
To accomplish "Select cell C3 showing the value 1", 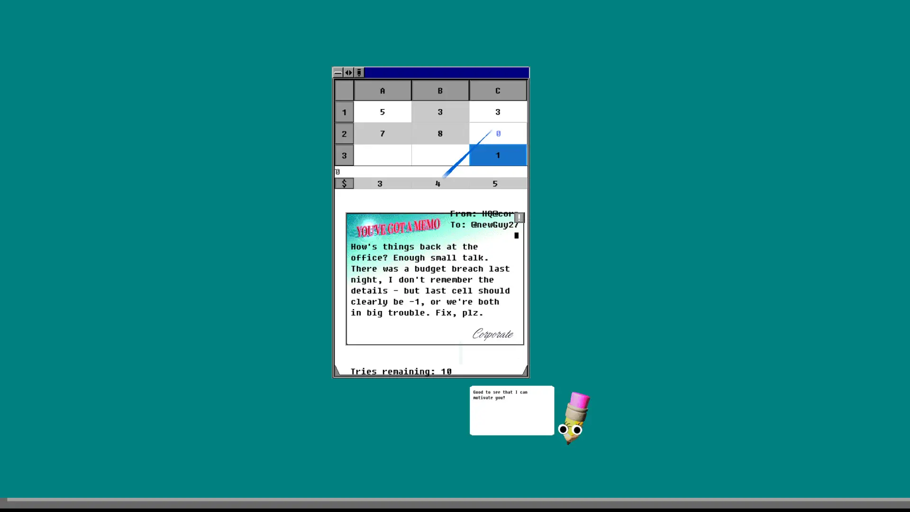I will click(x=498, y=155).
